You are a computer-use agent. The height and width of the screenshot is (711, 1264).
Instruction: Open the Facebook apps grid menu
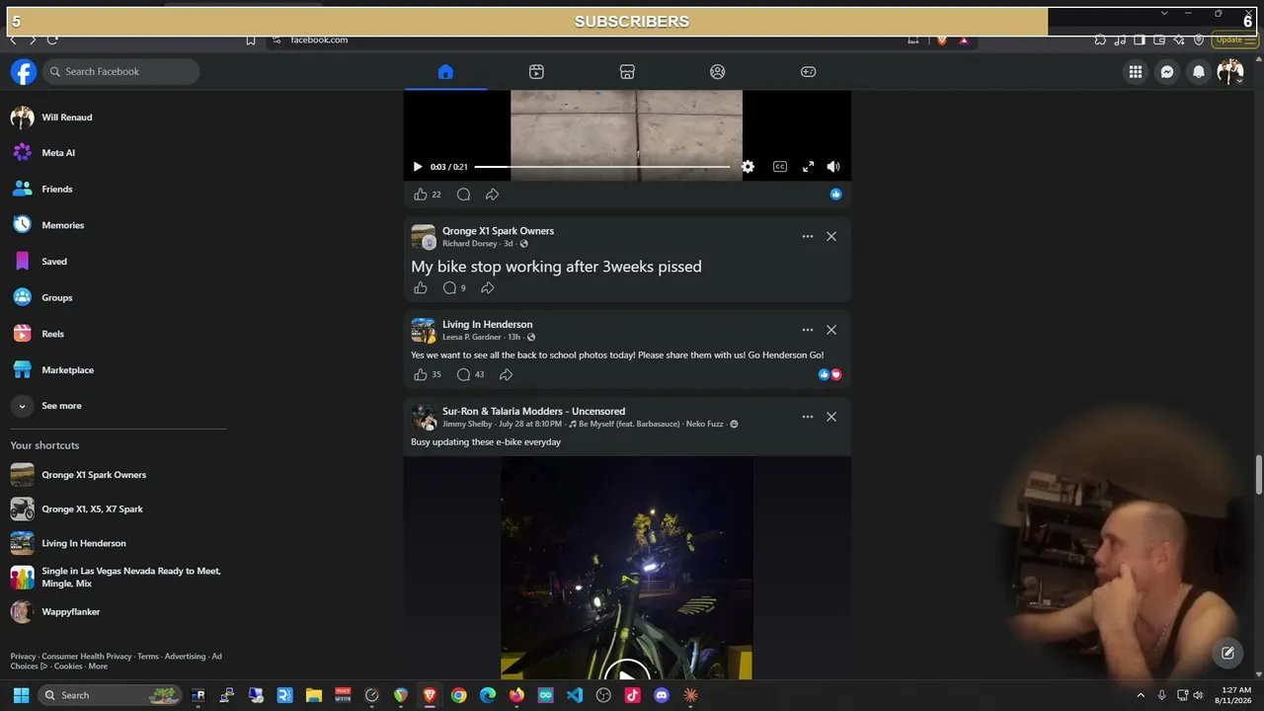pos(1136,71)
